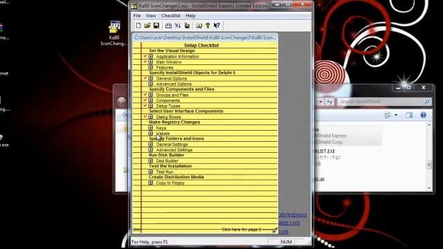Click the 'Specify InstallShield Objects for Delphi 5' heading
The height and width of the screenshot is (249, 443).
(x=192, y=73)
